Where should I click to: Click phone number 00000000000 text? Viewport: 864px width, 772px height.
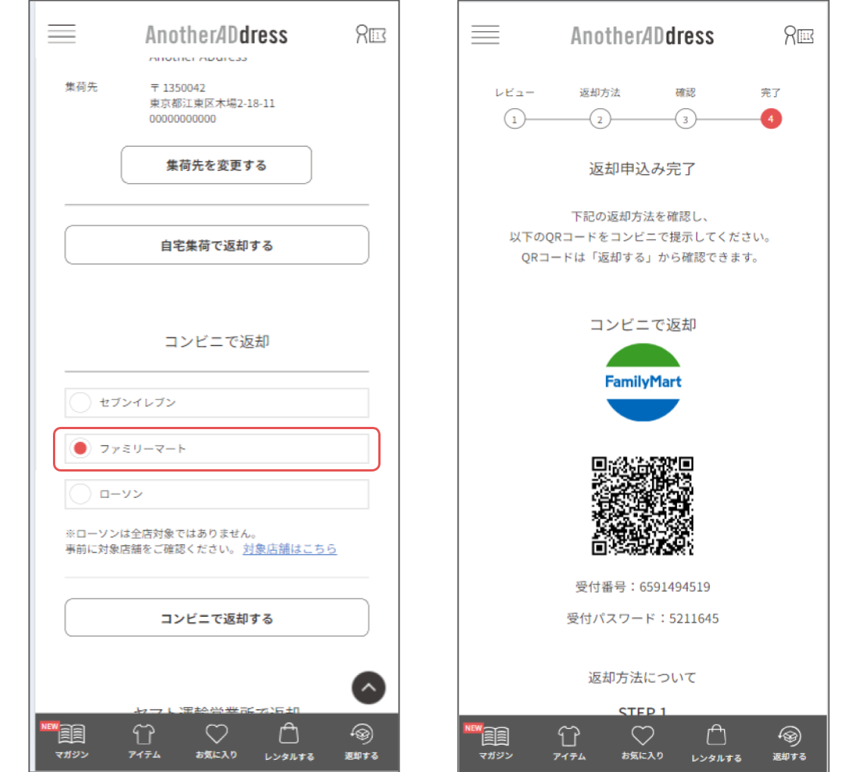(182, 119)
